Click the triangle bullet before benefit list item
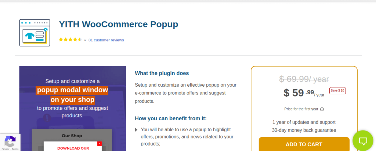The width and height of the screenshot is (376, 151). coord(136,130)
